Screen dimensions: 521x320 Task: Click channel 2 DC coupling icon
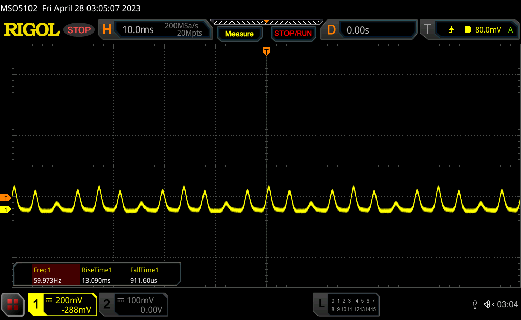(121, 300)
